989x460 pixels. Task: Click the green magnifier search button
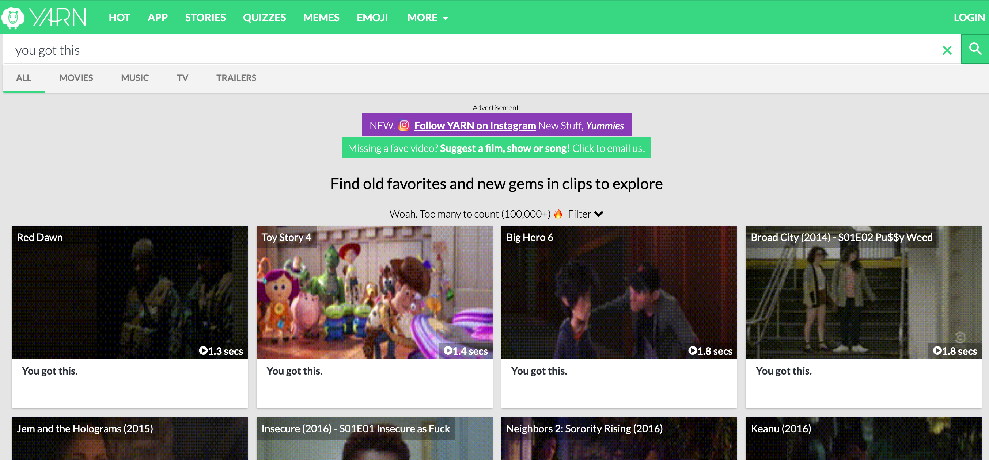pos(975,49)
